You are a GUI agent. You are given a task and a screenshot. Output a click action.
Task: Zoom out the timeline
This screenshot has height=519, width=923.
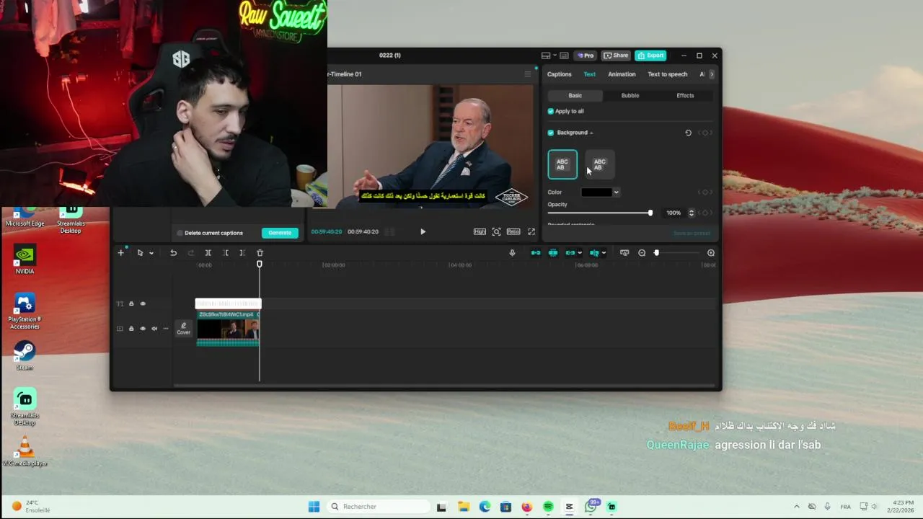click(642, 253)
